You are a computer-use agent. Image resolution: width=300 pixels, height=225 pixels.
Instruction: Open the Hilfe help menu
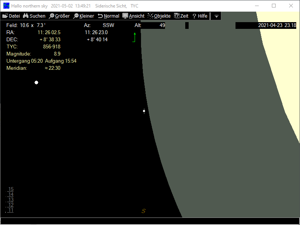pos(200,16)
